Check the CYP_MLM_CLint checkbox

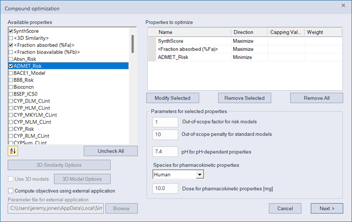pos(11,122)
